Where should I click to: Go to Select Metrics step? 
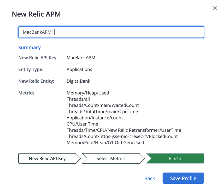tap(113, 158)
